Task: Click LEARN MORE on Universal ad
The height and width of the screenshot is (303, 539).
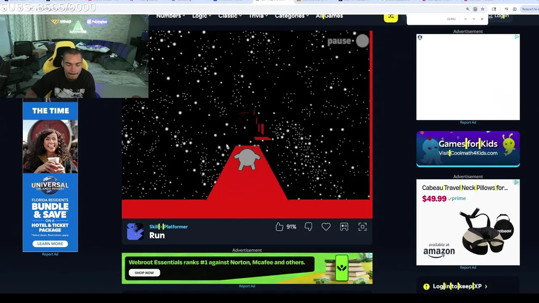Action: pyautogui.click(x=50, y=244)
